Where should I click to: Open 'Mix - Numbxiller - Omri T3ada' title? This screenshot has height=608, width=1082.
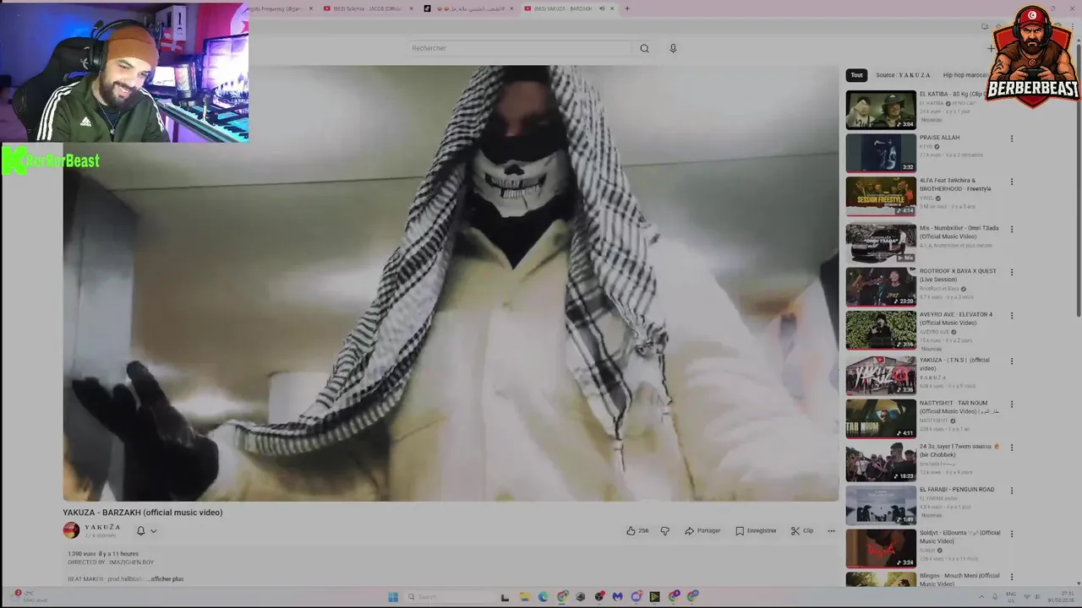[959, 232]
